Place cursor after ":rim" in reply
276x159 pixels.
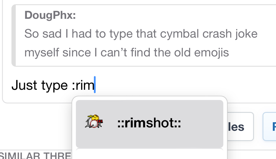click(x=94, y=85)
